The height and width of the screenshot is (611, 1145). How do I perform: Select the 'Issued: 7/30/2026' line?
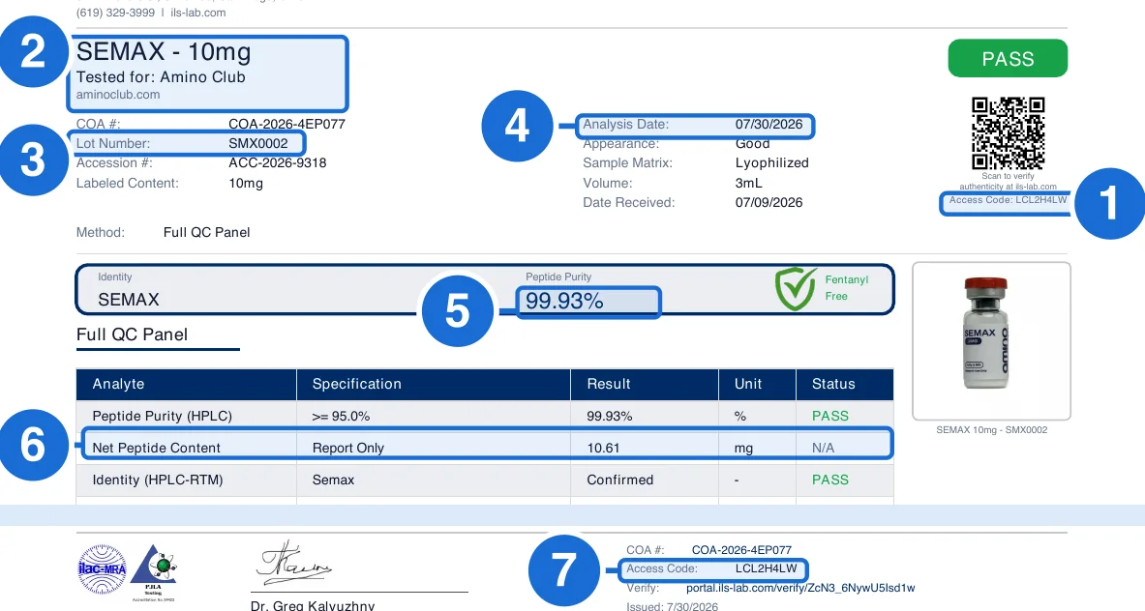tap(672, 606)
